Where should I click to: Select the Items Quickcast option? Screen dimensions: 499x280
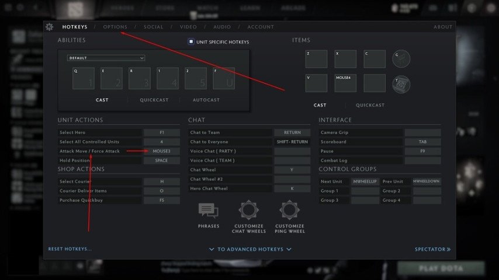pos(370,106)
